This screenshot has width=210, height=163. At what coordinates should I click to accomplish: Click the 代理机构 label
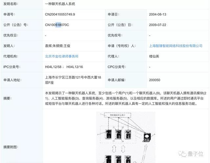[x=11, y=56]
